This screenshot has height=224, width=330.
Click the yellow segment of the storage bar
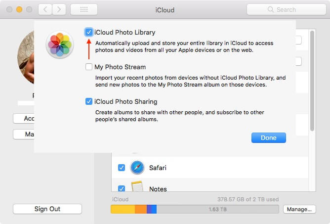tap(123, 209)
